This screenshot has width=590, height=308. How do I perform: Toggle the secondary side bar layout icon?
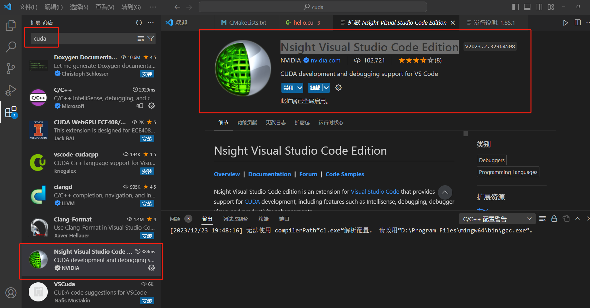[x=539, y=7]
